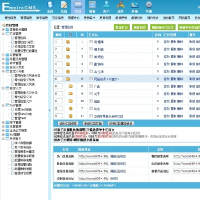Open 数据更新 in the sub-menu bar
Image resolution: width=200 pixels, height=200 pixels.
pyautogui.click(x=121, y=18)
